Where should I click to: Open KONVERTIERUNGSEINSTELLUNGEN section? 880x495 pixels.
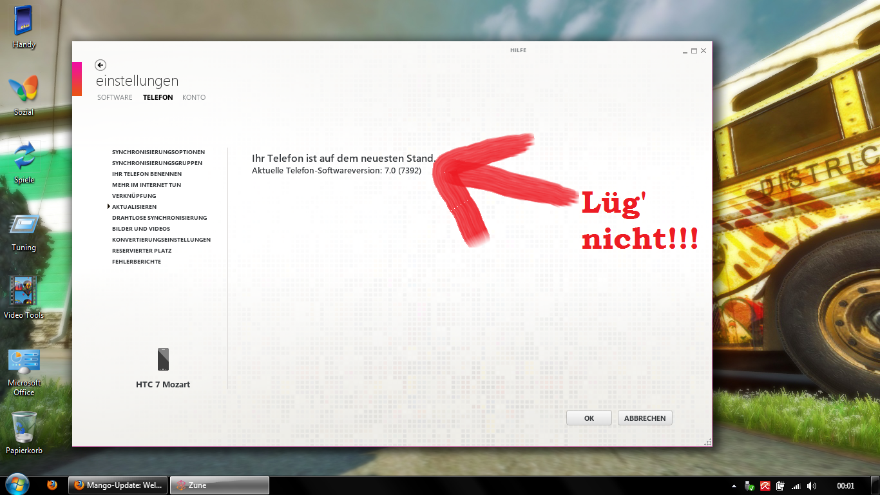tap(161, 240)
